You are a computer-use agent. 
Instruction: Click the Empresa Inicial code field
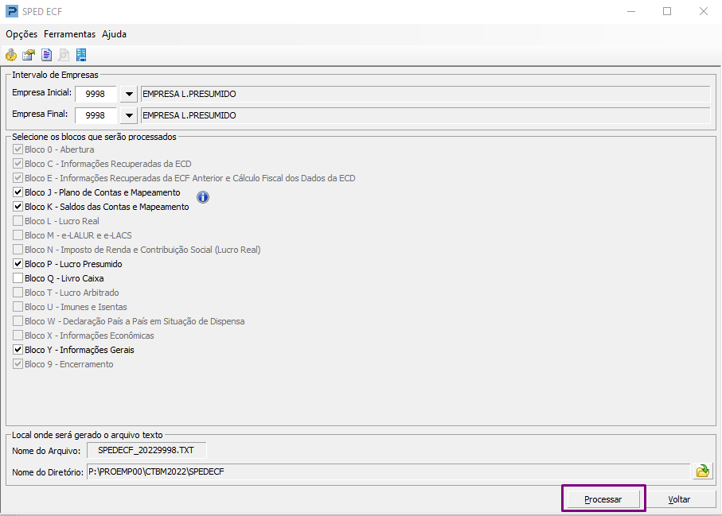coord(96,94)
